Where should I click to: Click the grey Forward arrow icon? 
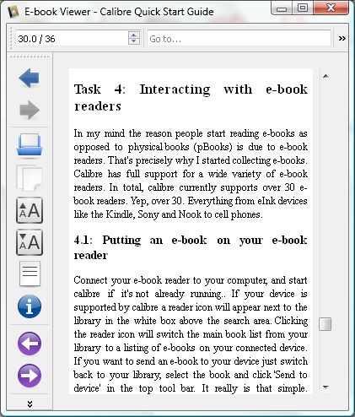30,110
